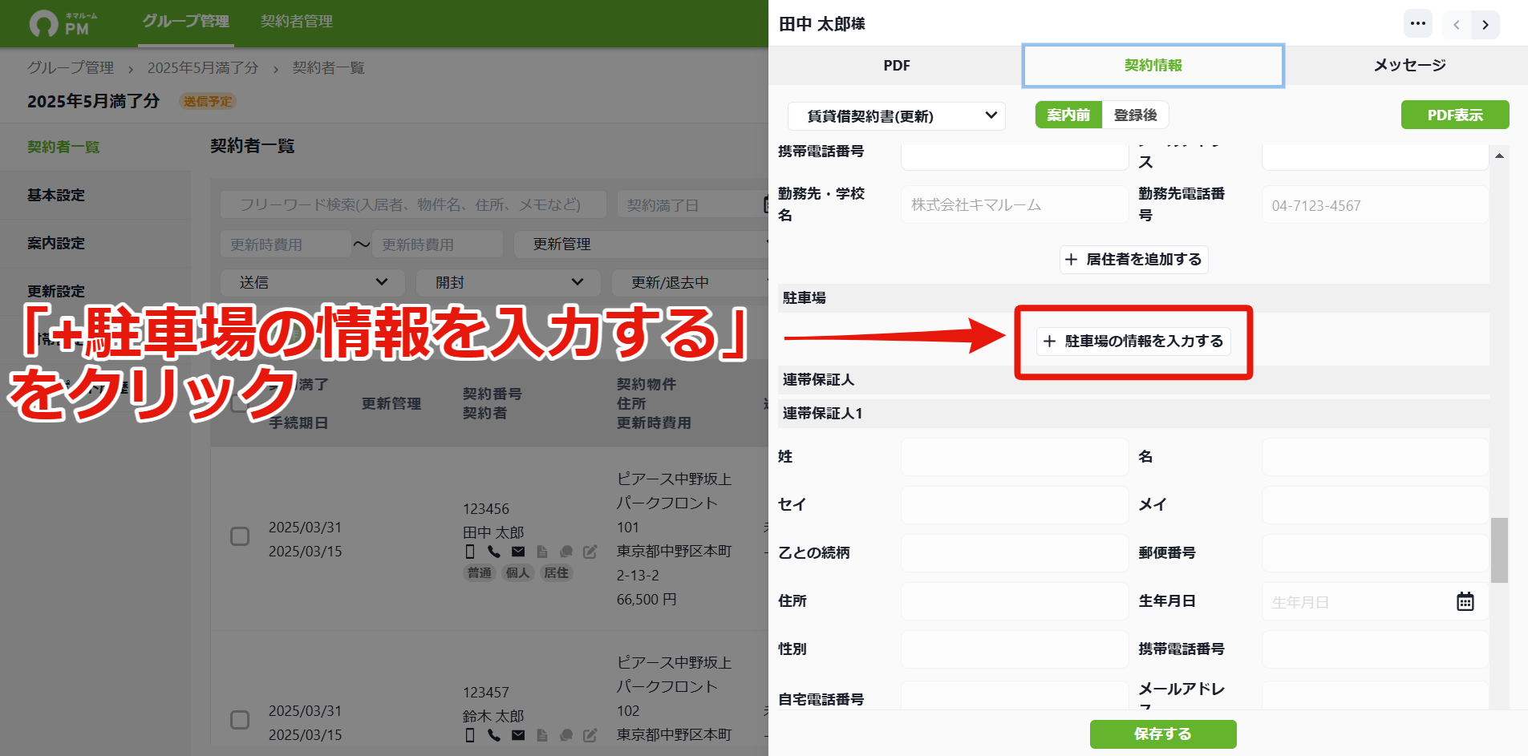Screen dimensions: 1528x756
Task: Click the 勤務先電話番号 input field
Action: [x=1375, y=204]
